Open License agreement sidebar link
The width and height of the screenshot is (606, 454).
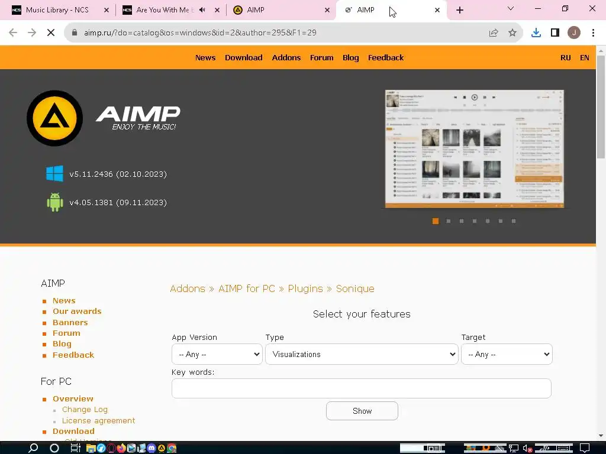point(99,420)
